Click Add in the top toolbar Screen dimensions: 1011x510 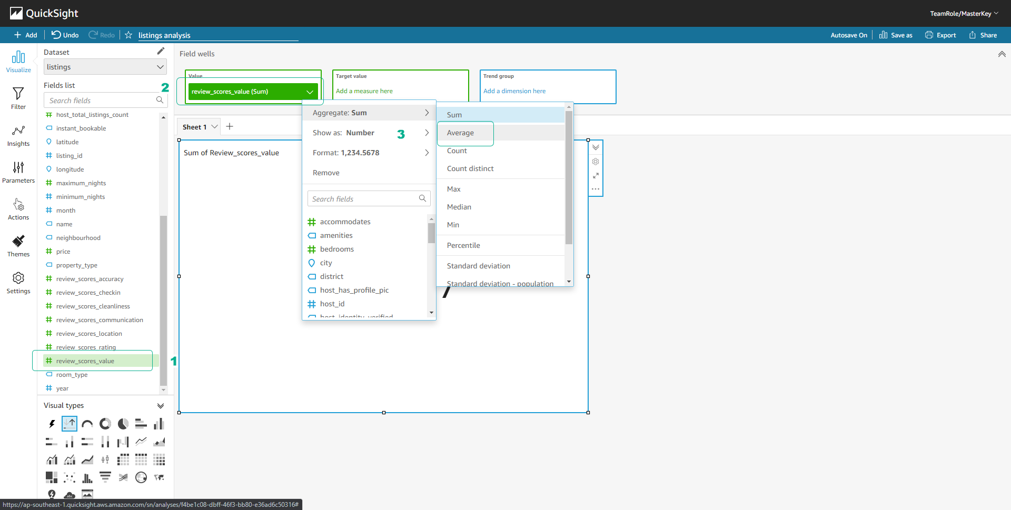[26, 35]
